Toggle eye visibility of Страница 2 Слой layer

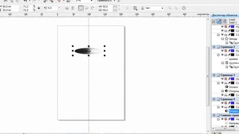tap(223, 55)
